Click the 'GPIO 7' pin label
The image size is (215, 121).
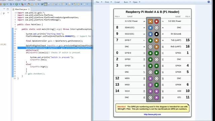(x=128, y=40)
